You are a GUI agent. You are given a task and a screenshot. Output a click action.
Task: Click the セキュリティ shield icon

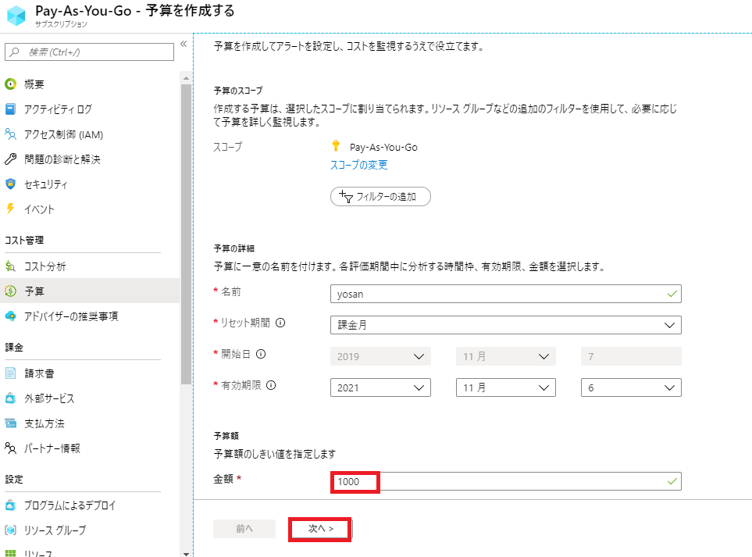pos(11,184)
